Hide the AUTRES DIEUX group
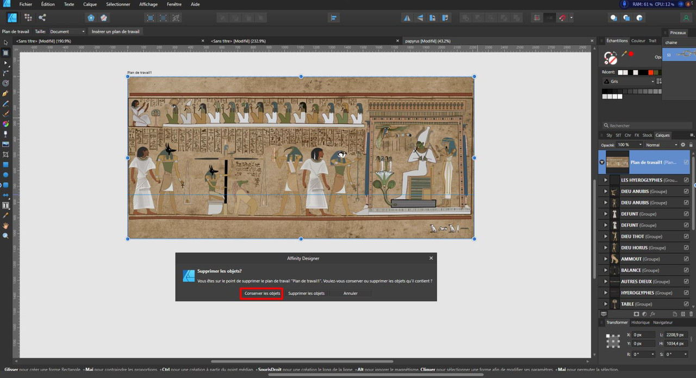696x378 pixels. (686, 282)
